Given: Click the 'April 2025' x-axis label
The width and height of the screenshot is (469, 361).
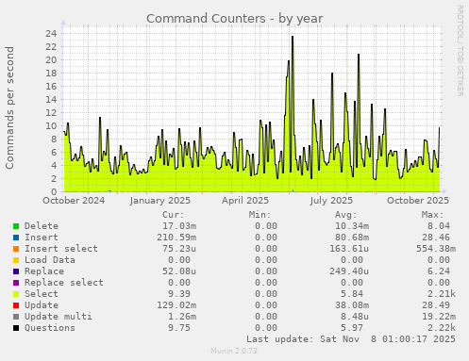Looking at the screenshot, I should tap(245, 201).
